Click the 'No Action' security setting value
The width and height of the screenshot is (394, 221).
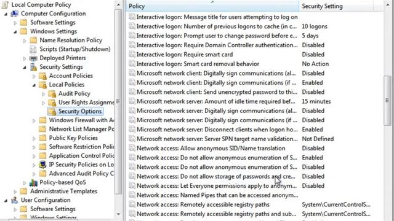(x=315, y=64)
